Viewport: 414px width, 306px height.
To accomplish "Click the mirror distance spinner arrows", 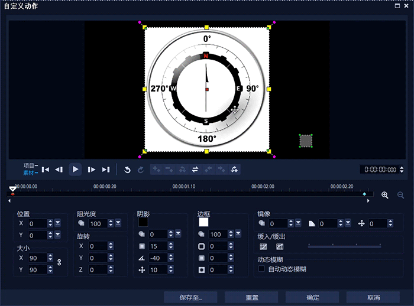I will [x=390, y=223].
